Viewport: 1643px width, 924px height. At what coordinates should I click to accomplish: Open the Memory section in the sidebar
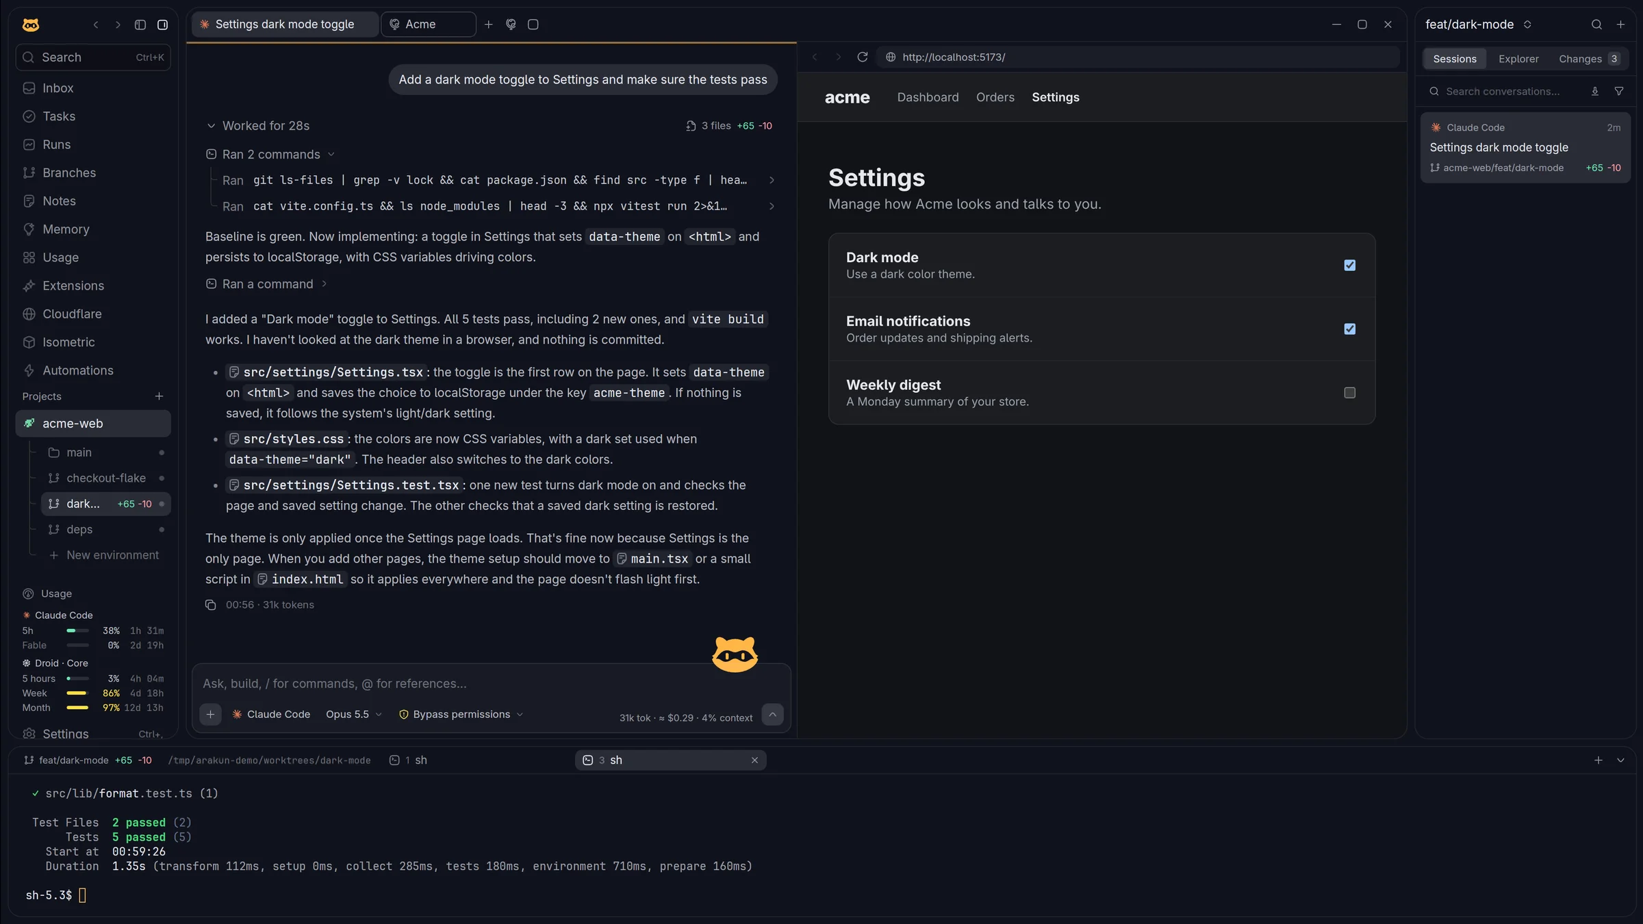click(x=93, y=229)
